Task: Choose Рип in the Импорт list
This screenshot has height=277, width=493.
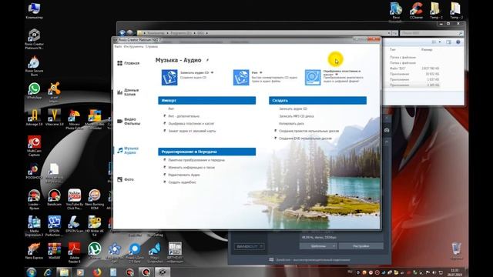Action: click(171, 108)
